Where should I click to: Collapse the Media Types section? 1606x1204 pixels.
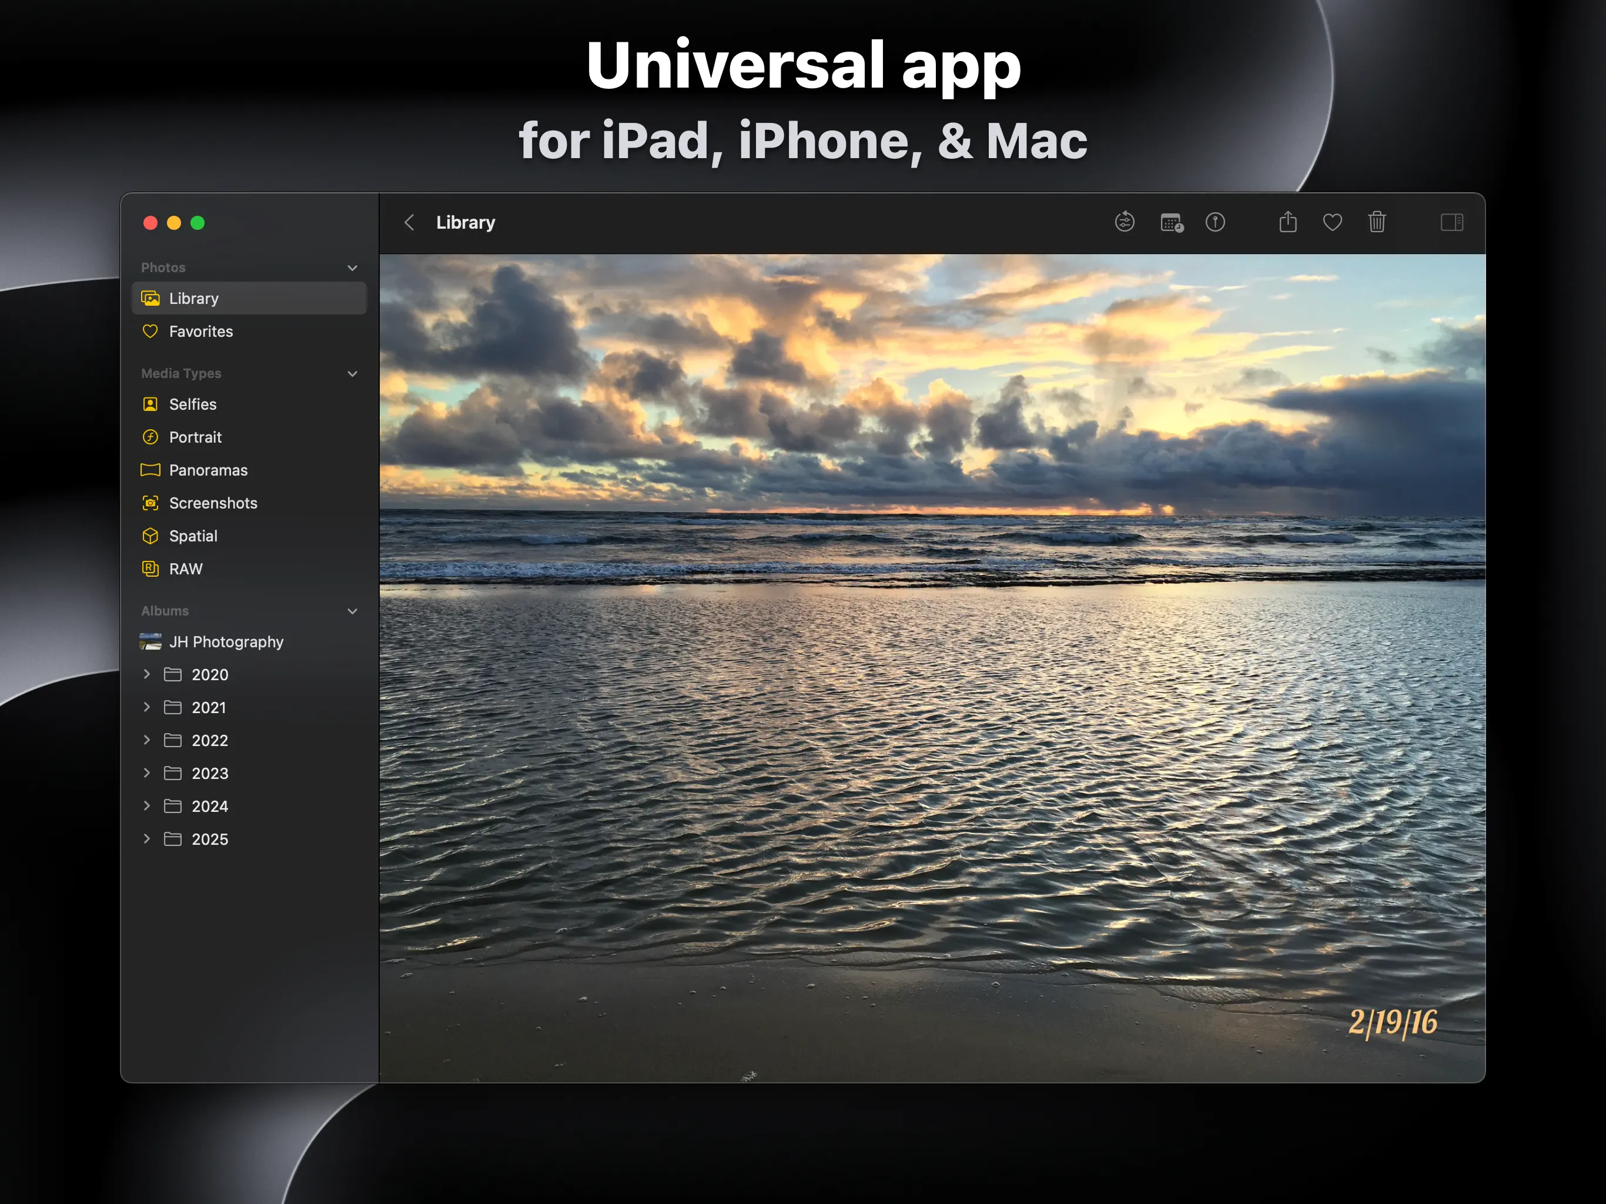click(x=352, y=374)
